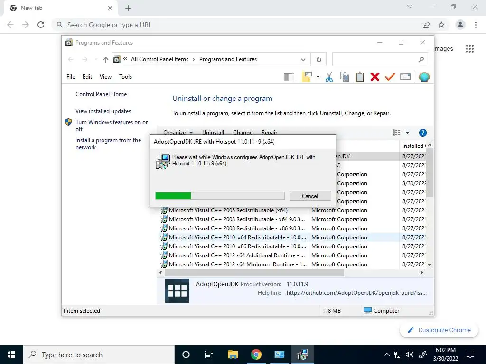Viewport: 486px width, 364px height.
Task: Toggle the preview pane layout icon
Action: coord(289,77)
